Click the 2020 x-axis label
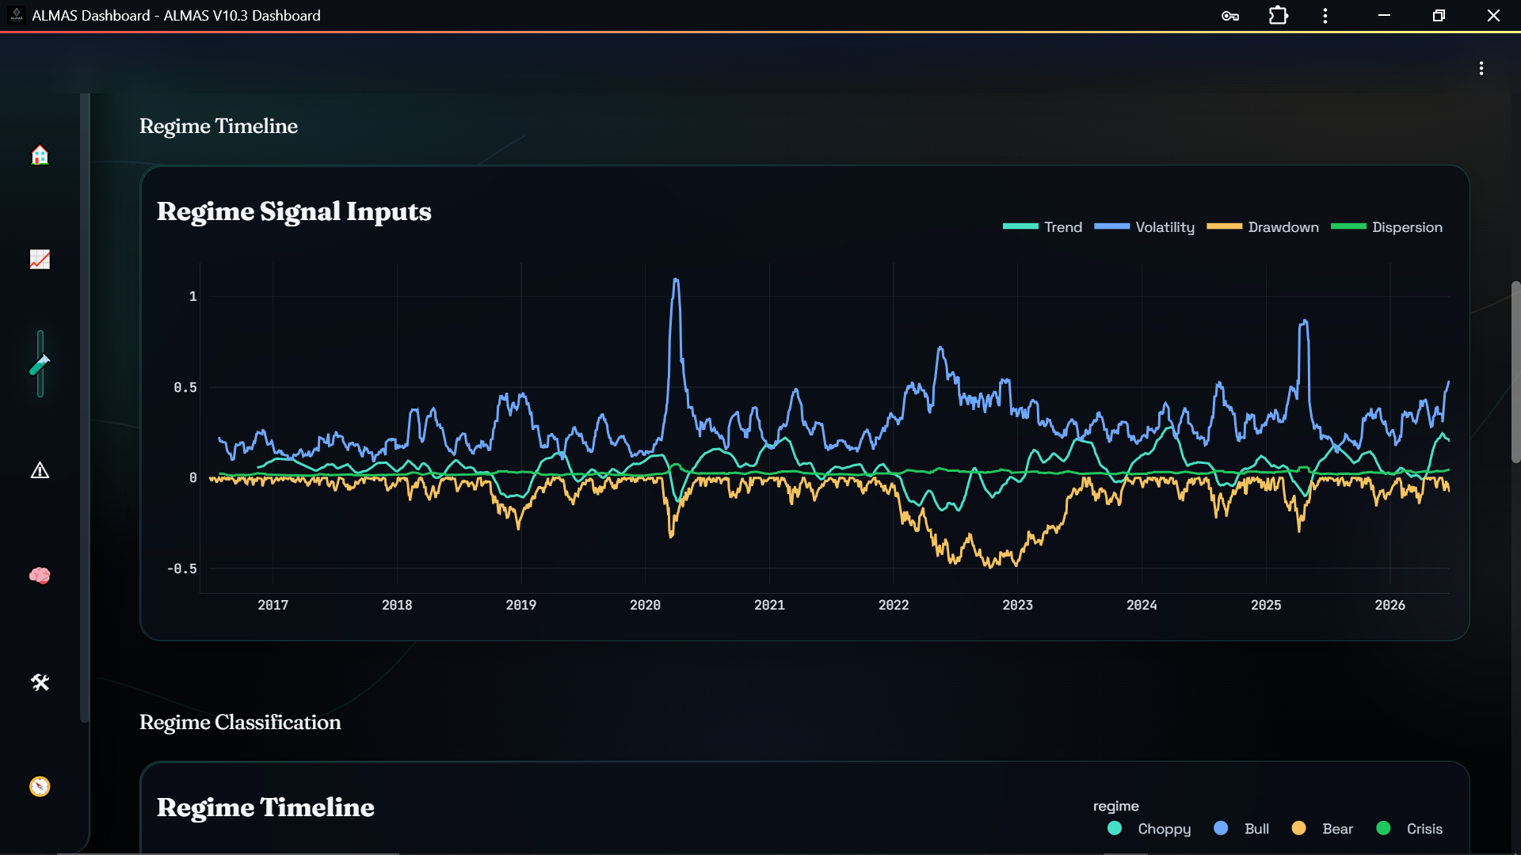 (x=645, y=605)
